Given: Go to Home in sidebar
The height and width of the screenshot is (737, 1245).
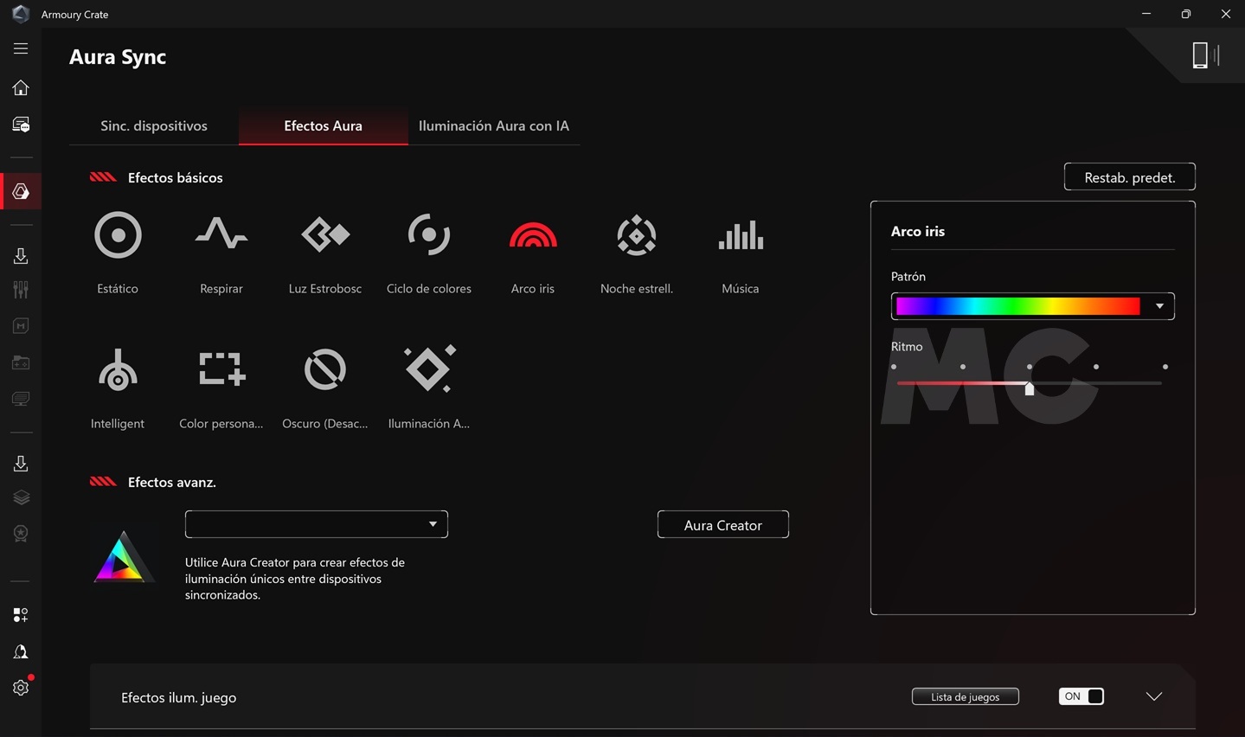Looking at the screenshot, I should pos(21,87).
